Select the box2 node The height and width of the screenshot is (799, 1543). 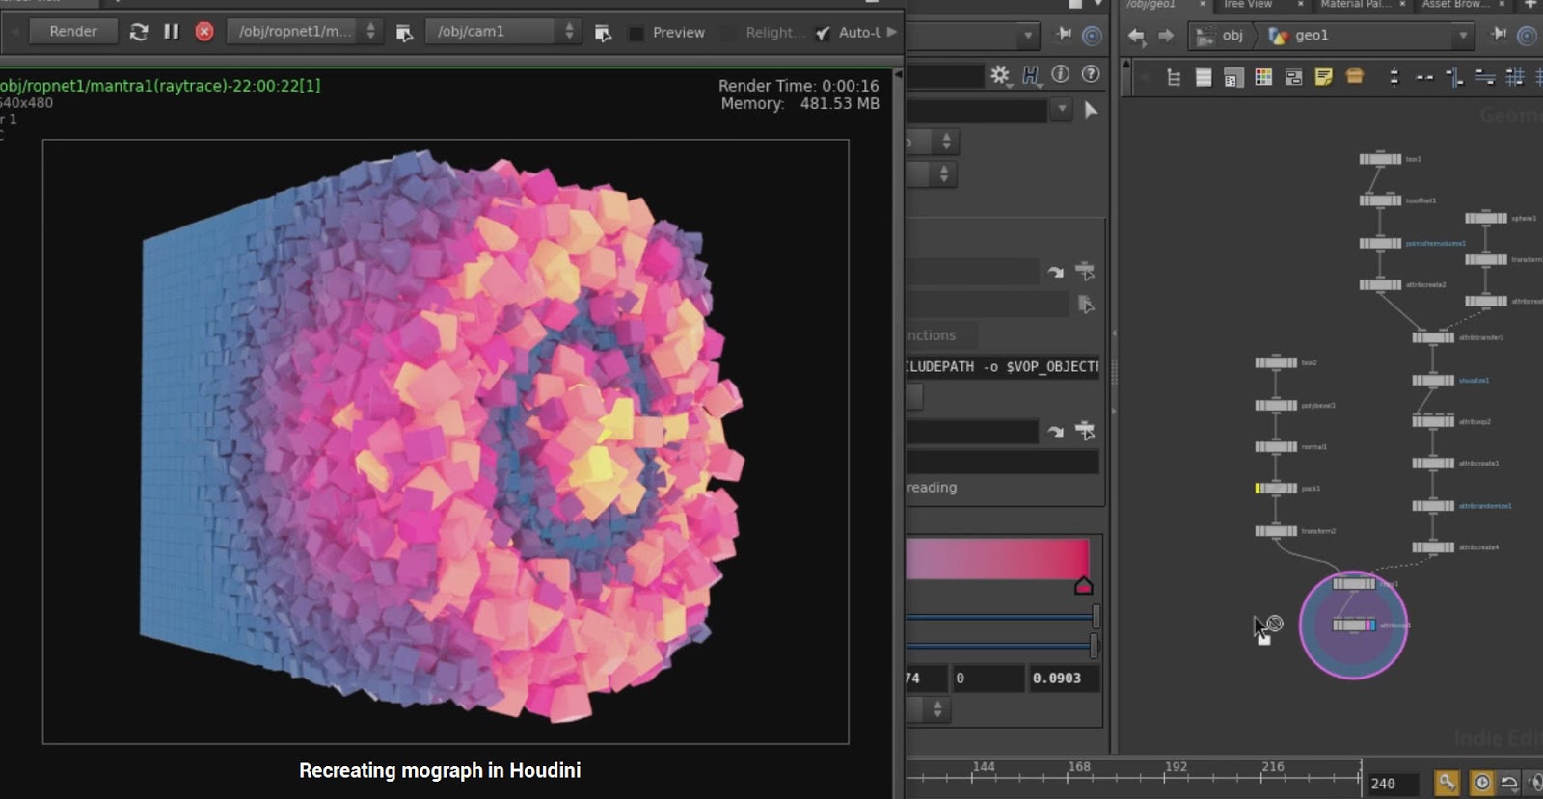[1276, 363]
